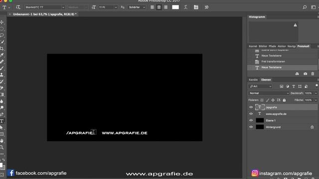Toggle text orientation in options bar
This screenshot has width=319, height=179.
coord(18,7)
